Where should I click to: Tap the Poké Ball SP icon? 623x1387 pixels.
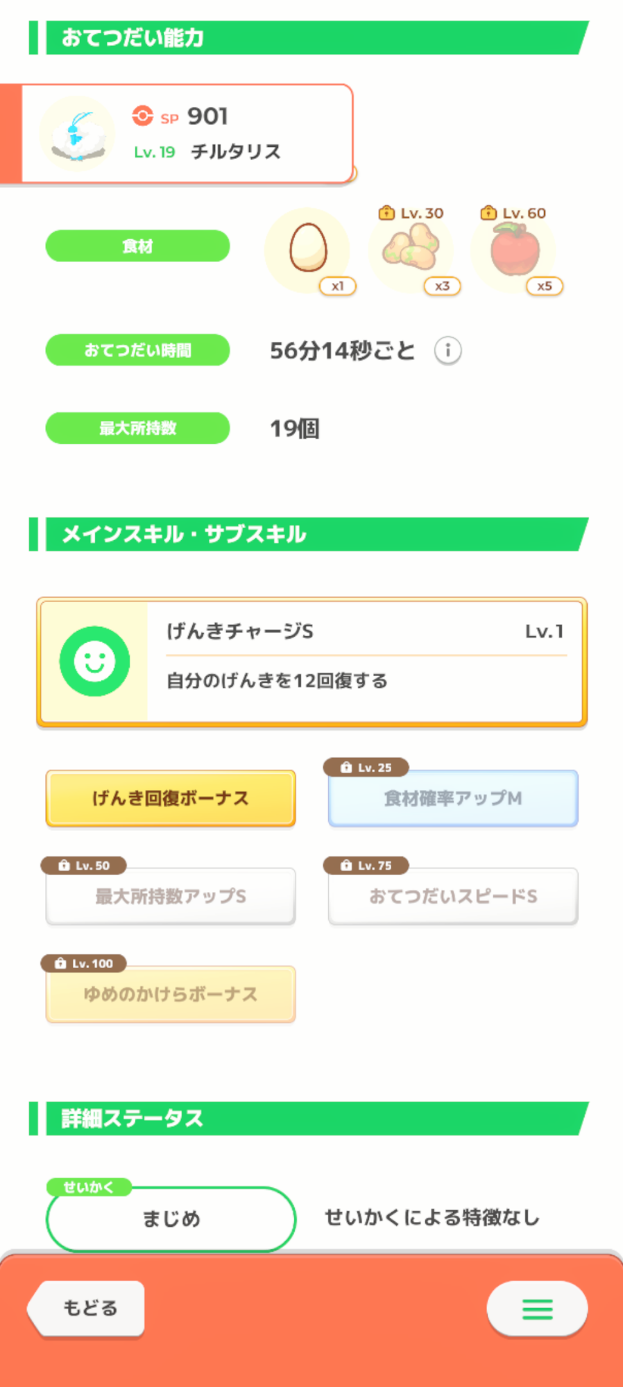tap(143, 116)
